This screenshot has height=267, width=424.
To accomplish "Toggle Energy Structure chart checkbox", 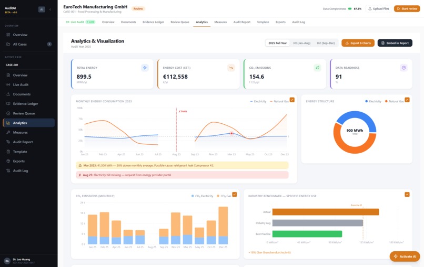I will [x=407, y=100].
